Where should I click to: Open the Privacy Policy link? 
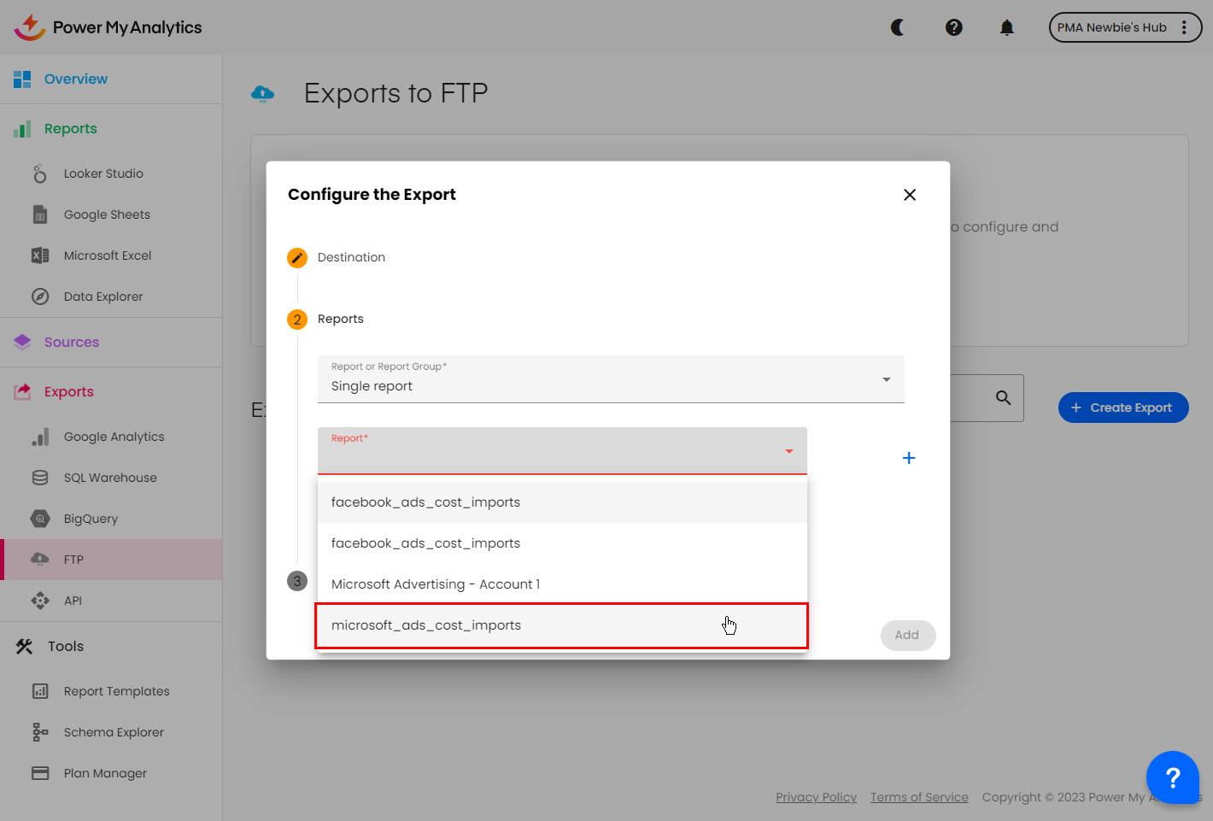[x=816, y=797]
